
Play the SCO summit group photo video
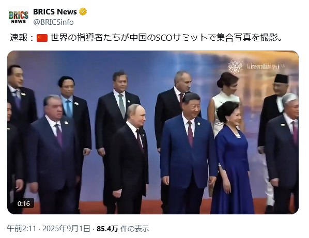(x=153, y=132)
